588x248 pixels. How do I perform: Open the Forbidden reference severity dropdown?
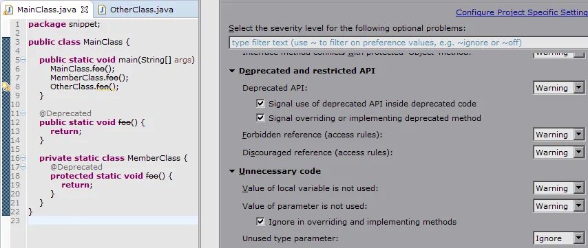coord(559,134)
